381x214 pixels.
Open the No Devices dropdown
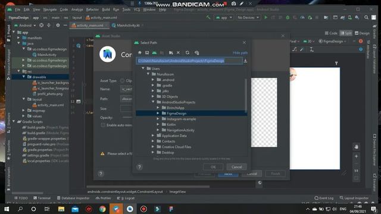click(248, 17)
